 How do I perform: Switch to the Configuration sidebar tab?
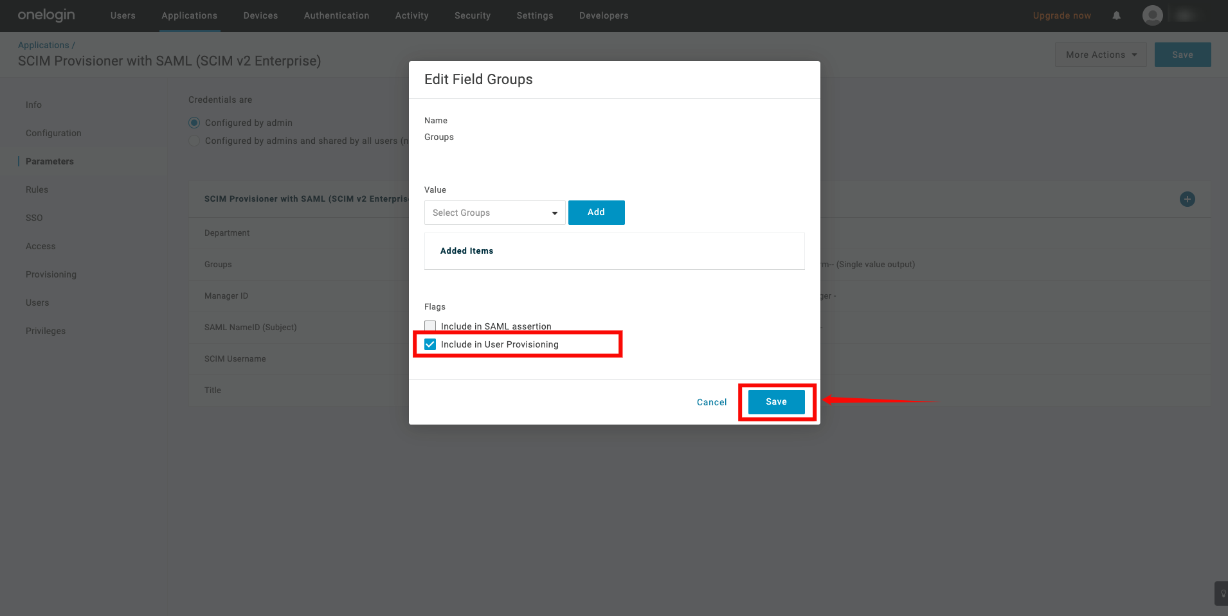(x=53, y=133)
